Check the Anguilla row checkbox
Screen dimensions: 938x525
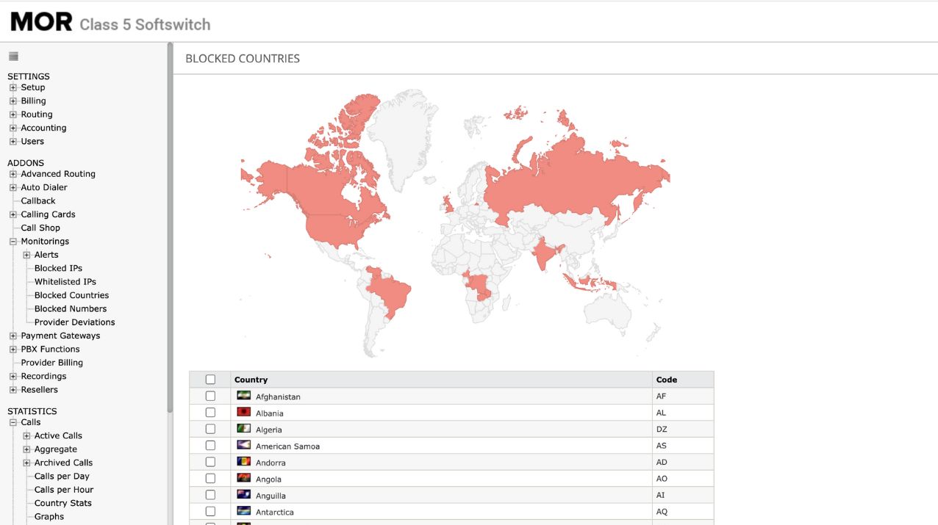pos(210,495)
